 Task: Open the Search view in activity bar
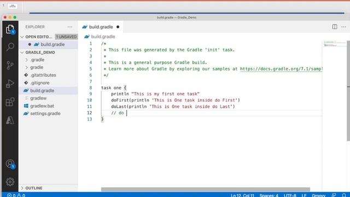(10, 47)
